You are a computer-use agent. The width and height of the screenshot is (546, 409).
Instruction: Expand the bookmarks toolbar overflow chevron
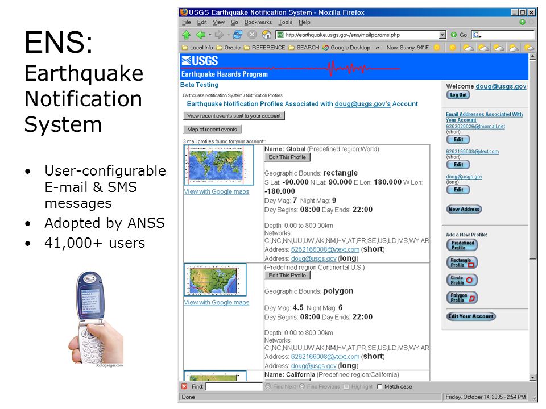378,48
